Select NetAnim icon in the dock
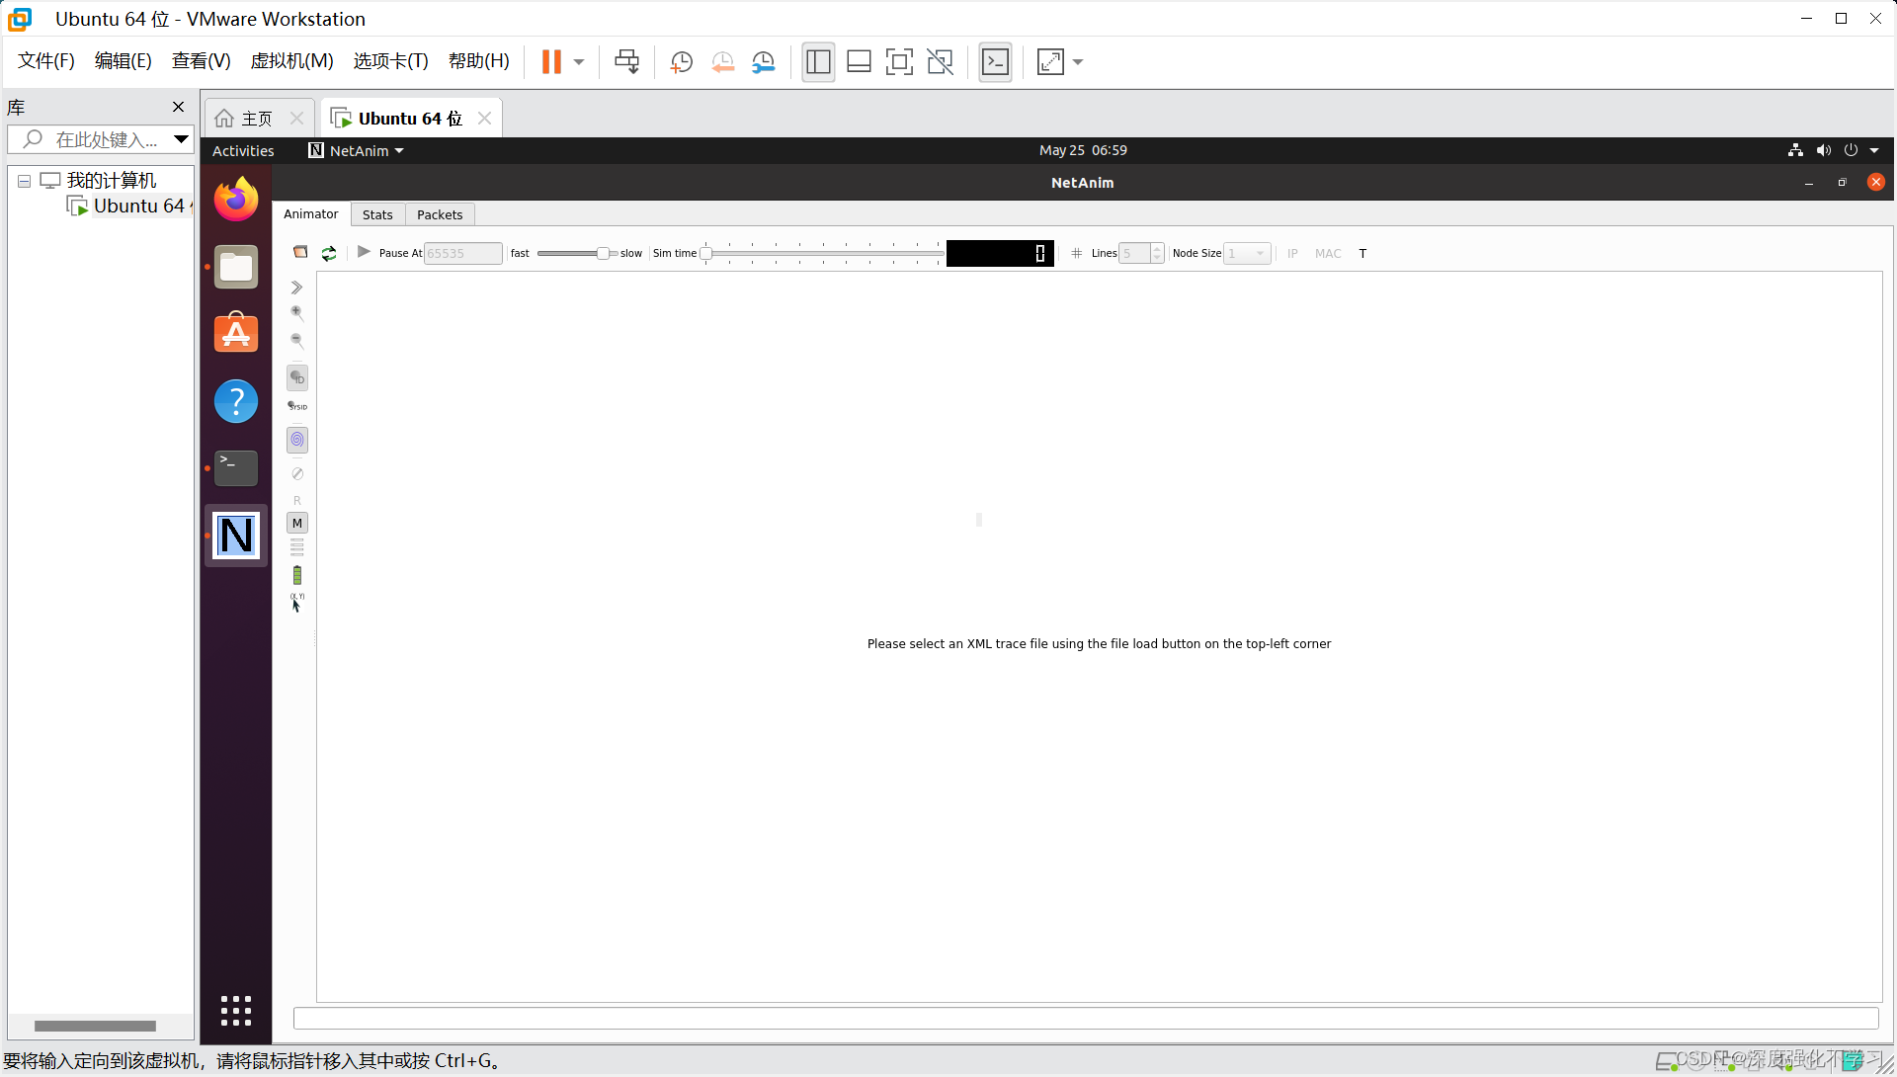Screen dimensions: 1897x1077 tap(236, 536)
